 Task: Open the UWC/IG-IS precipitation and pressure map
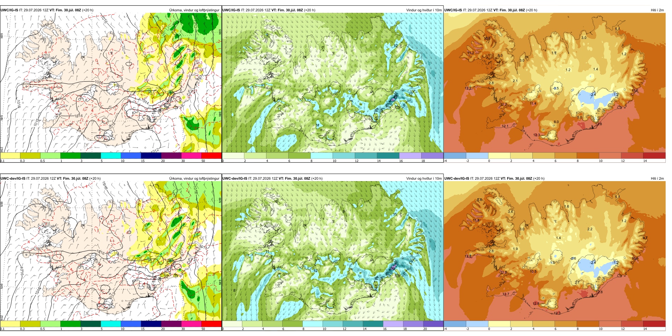pyautogui.click(x=111, y=83)
